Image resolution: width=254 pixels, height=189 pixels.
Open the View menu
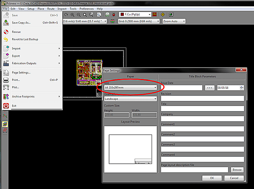[x=21, y=9]
